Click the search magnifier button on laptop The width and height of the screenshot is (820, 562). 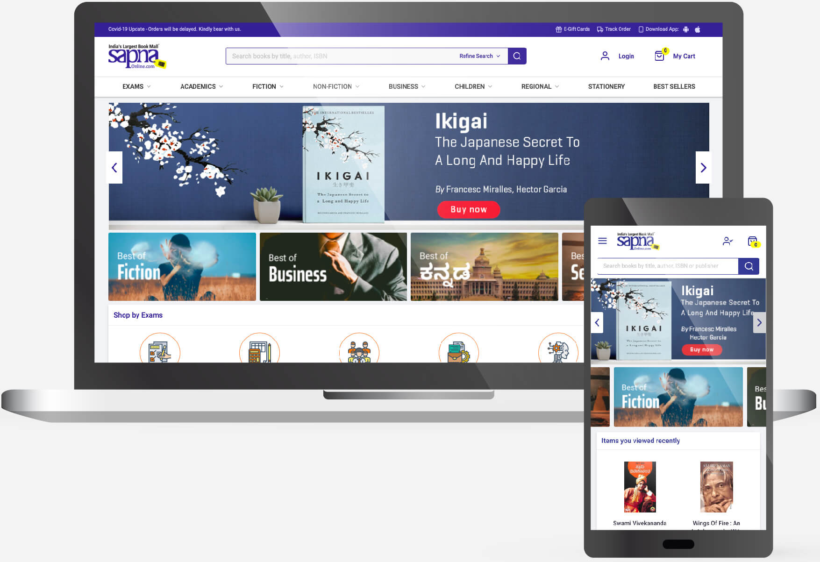pos(517,56)
